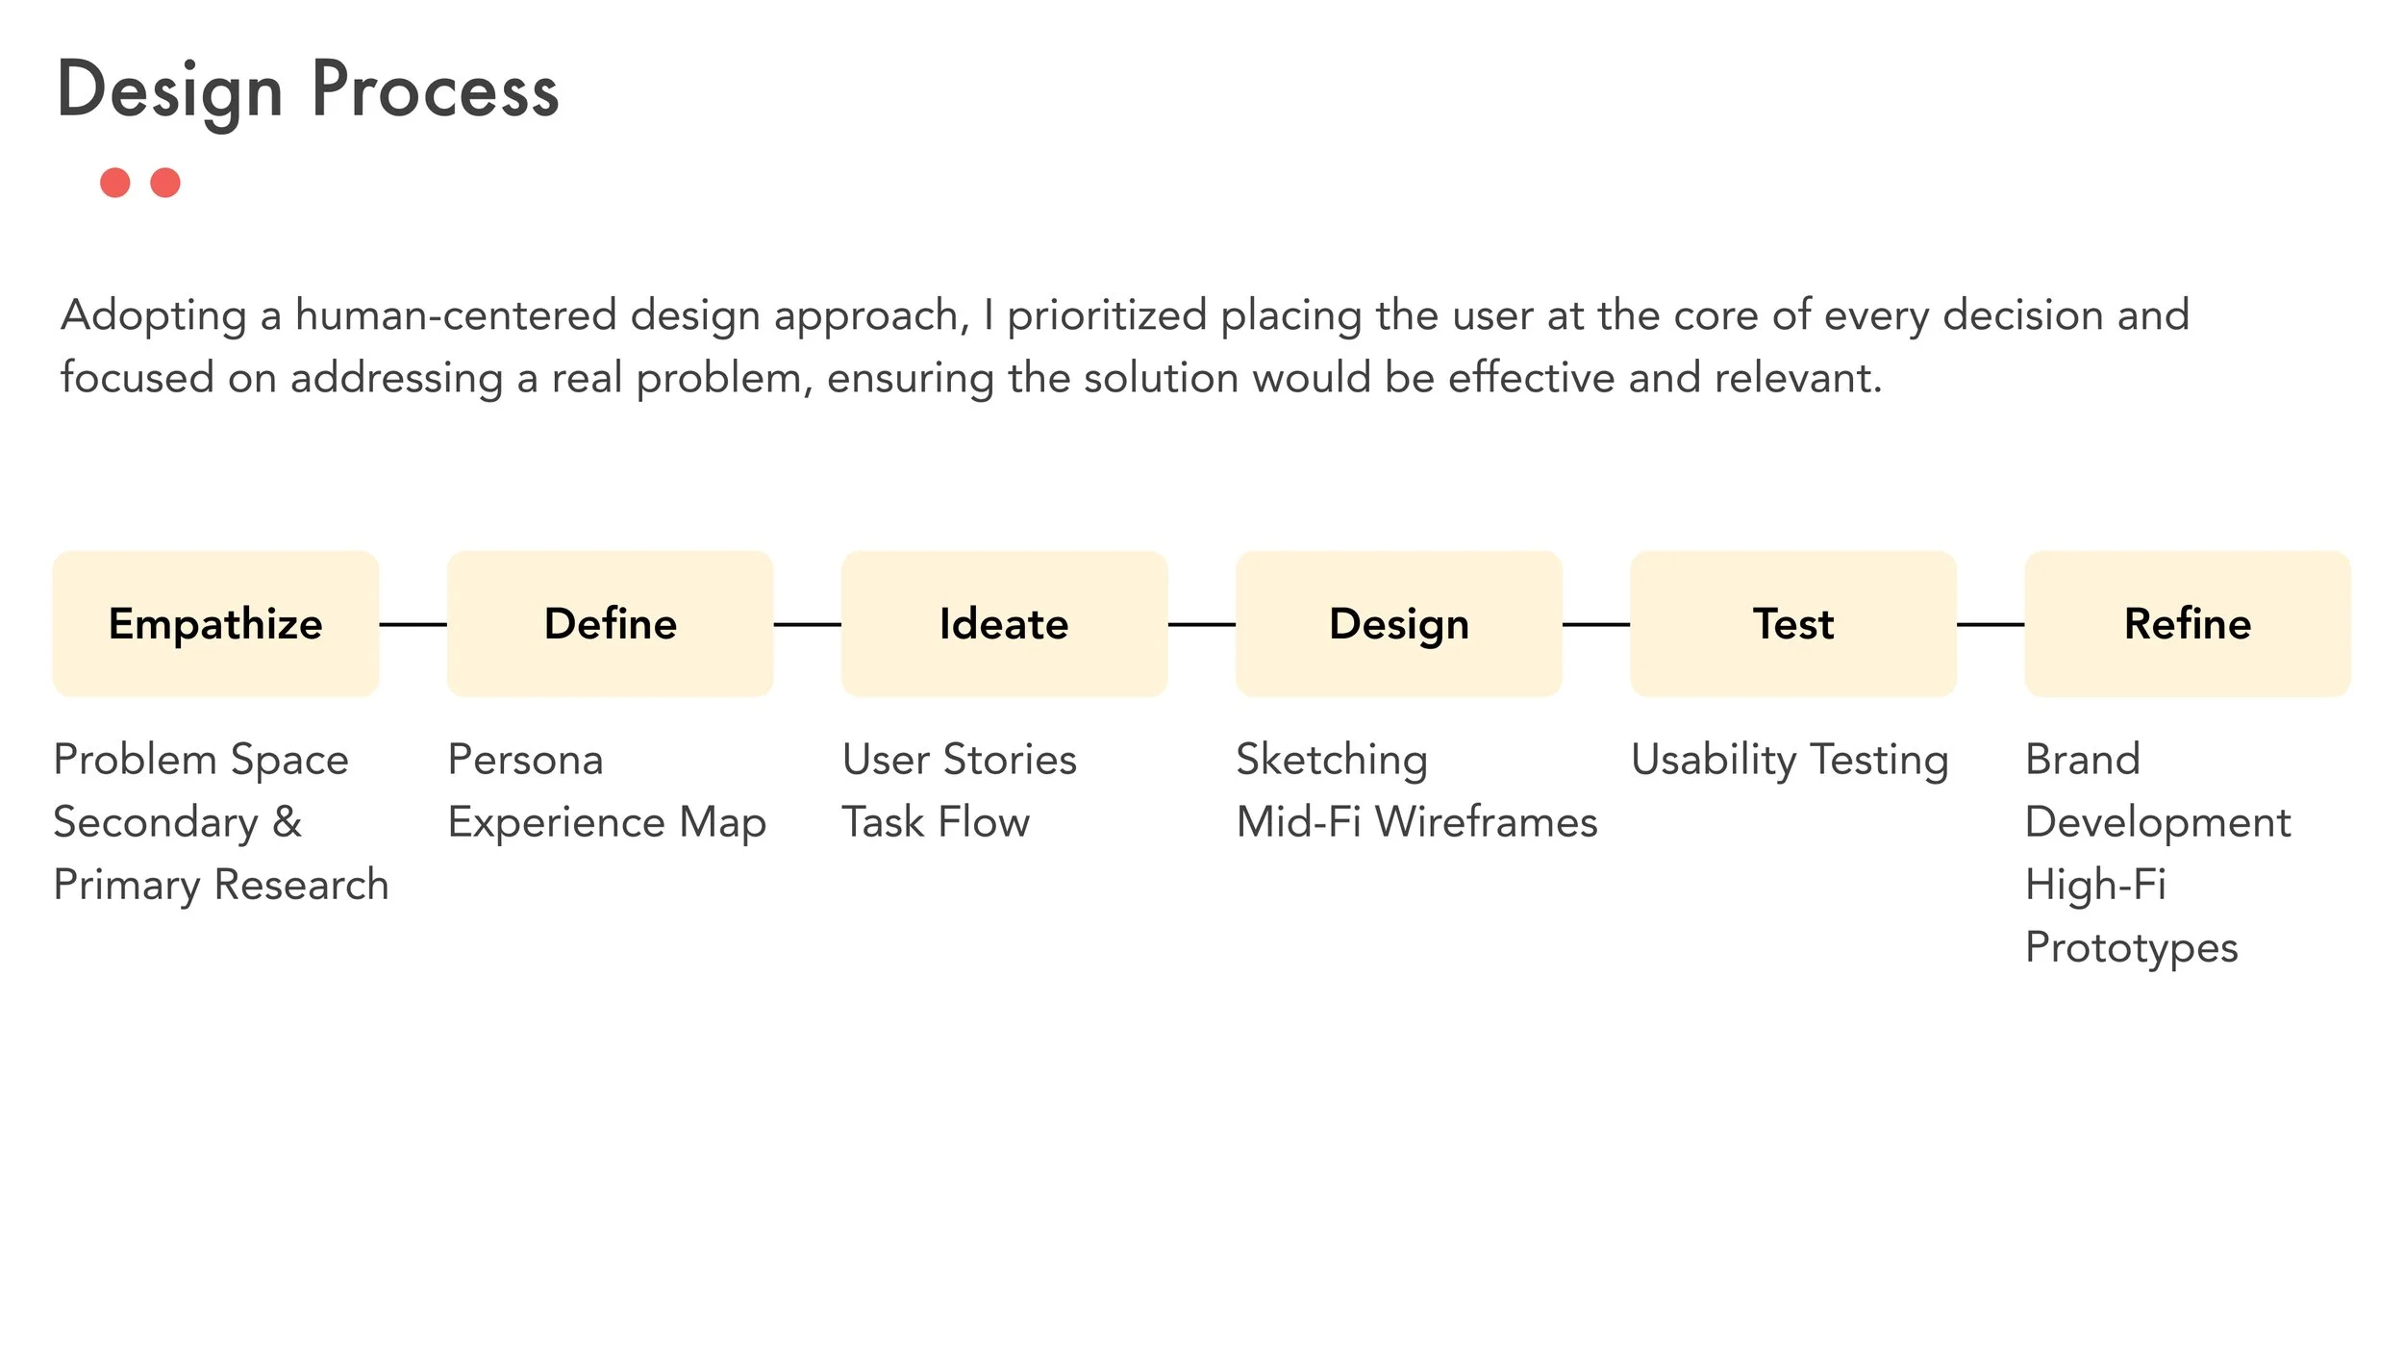
Task: Click the Ideate stage box
Action: pyautogui.click(x=1004, y=623)
